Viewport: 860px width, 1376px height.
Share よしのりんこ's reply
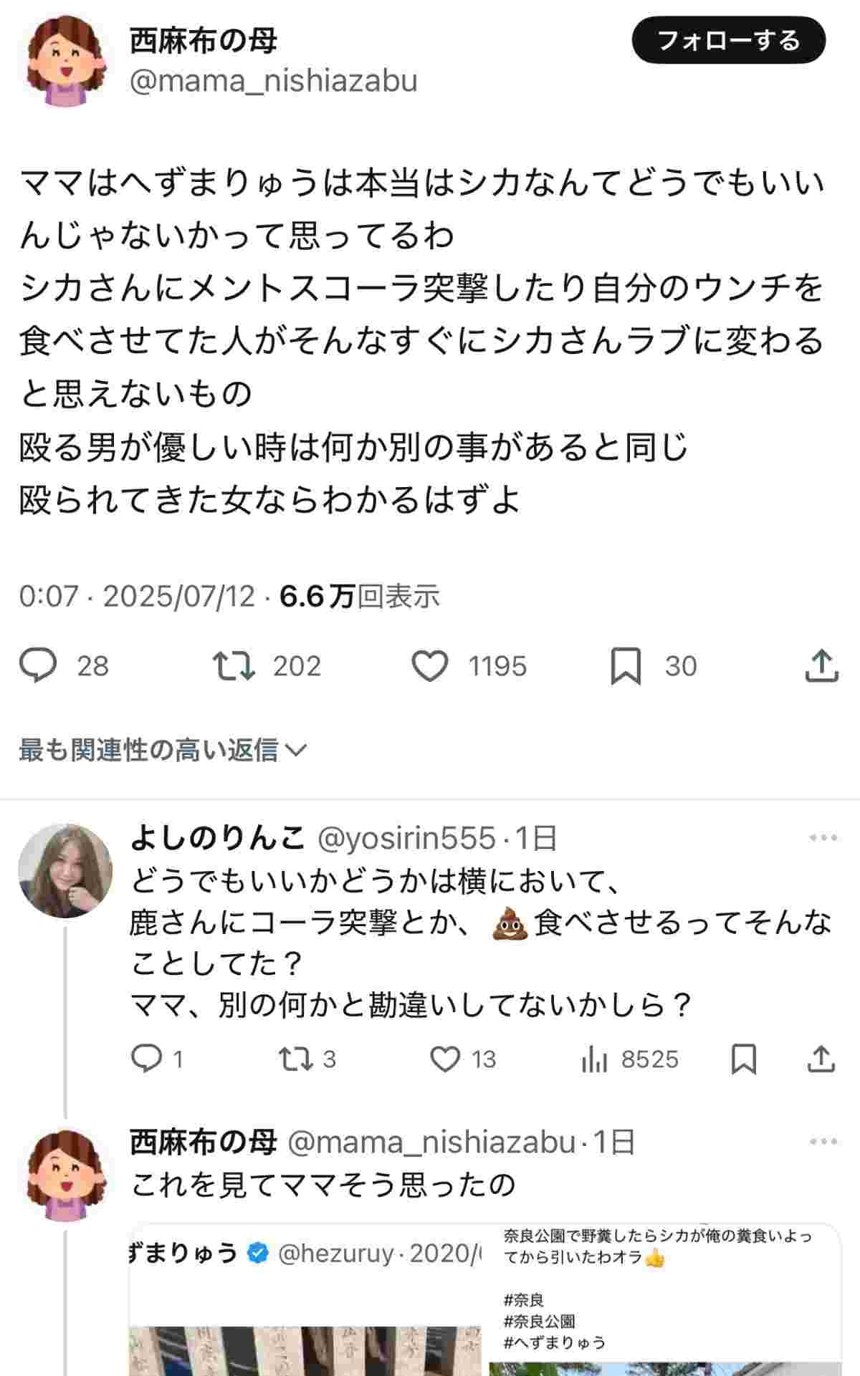click(821, 1059)
